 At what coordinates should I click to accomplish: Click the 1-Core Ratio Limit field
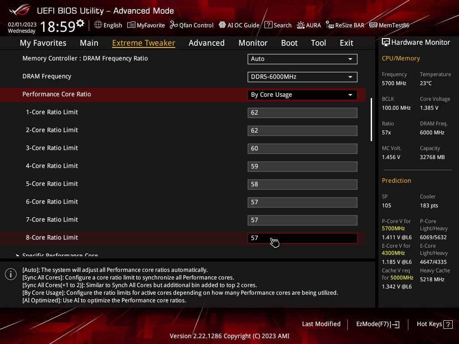[303, 112]
